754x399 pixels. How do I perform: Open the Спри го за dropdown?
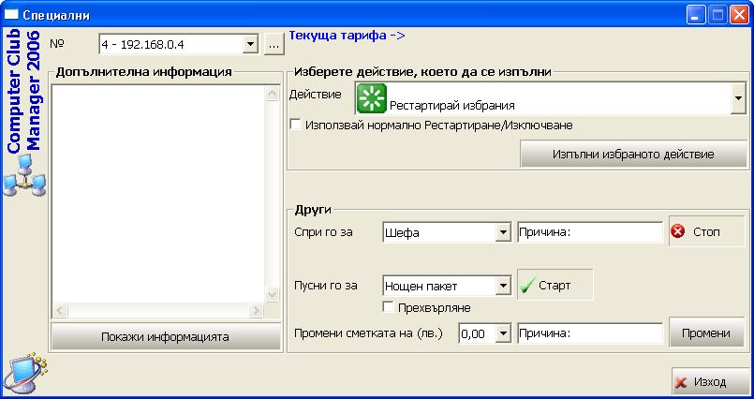[503, 232]
